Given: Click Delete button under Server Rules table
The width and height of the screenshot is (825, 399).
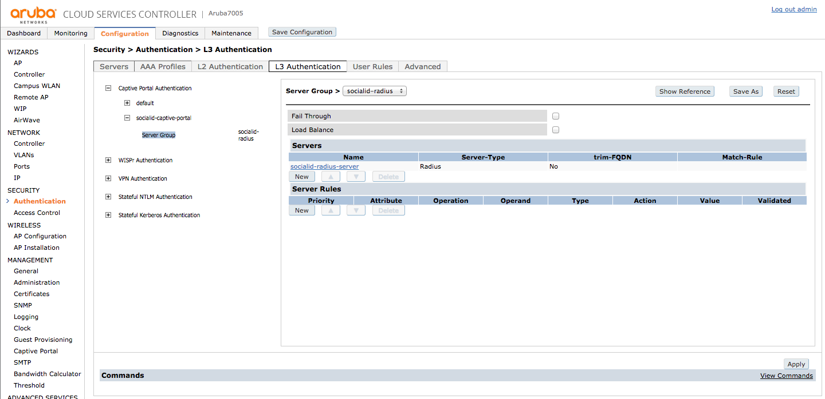Looking at the screenshot, I should (x=388, y=210).
